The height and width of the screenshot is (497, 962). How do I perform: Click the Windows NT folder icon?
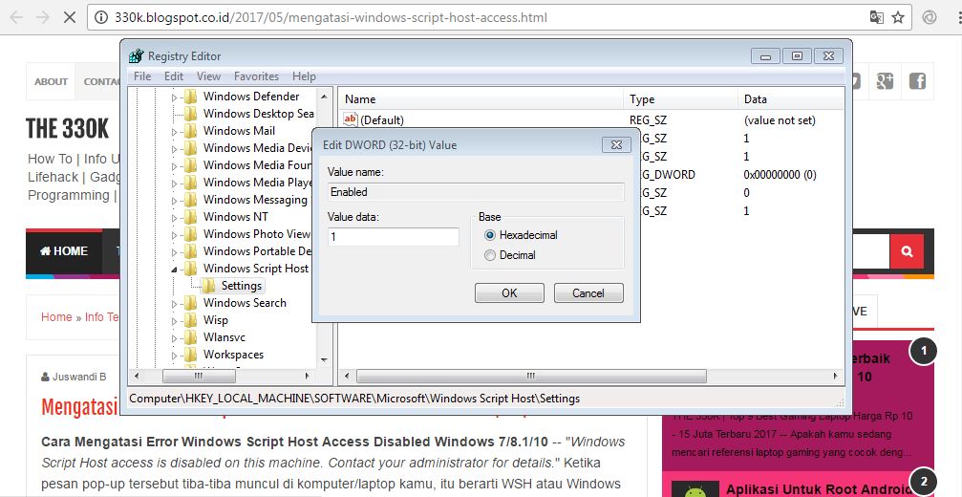pyautogui.click(x=191, y=217)
